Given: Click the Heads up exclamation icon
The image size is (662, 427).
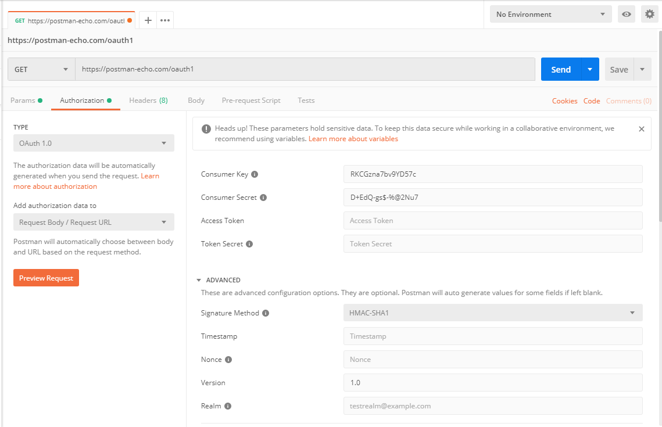Looking at the screenshot, I should (206, 129).
